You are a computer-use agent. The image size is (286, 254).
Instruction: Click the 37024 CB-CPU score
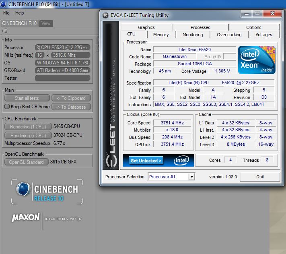68,135
